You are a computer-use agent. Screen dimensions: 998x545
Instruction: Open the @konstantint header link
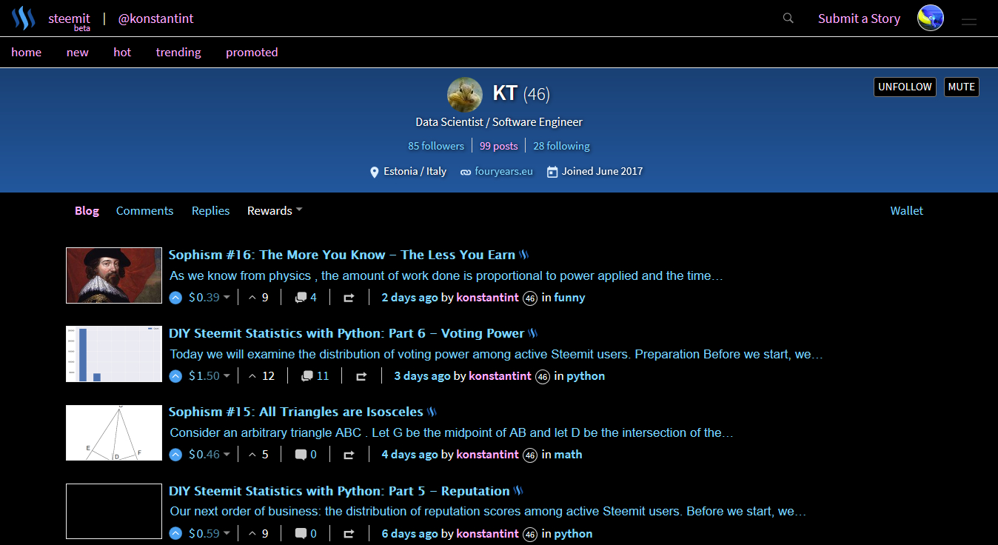(155, 19)
